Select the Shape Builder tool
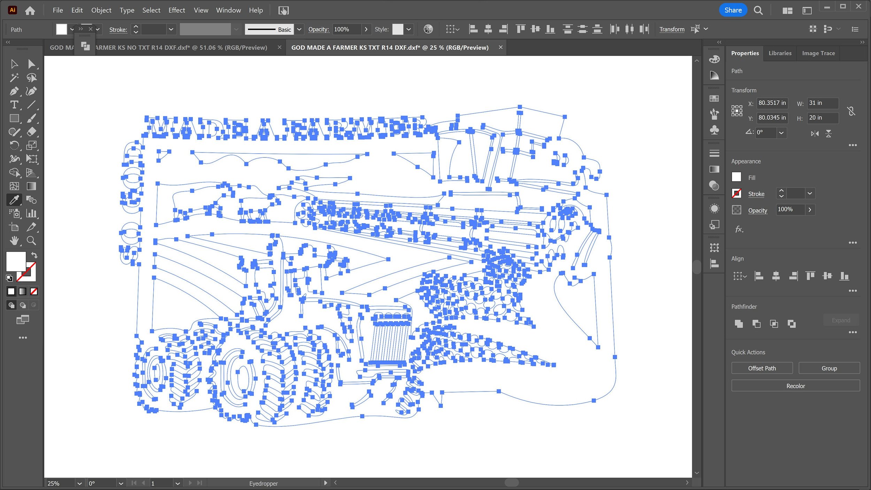The height and width of the screenshot is (490, 871). (x=14, y=173)
